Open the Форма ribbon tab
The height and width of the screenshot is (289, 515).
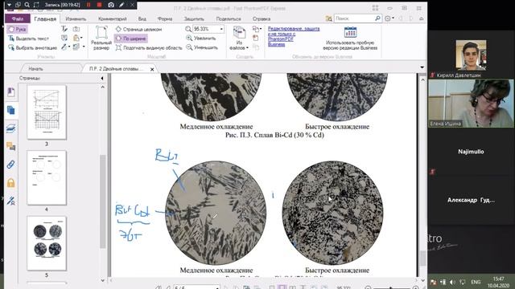(165, 19)
